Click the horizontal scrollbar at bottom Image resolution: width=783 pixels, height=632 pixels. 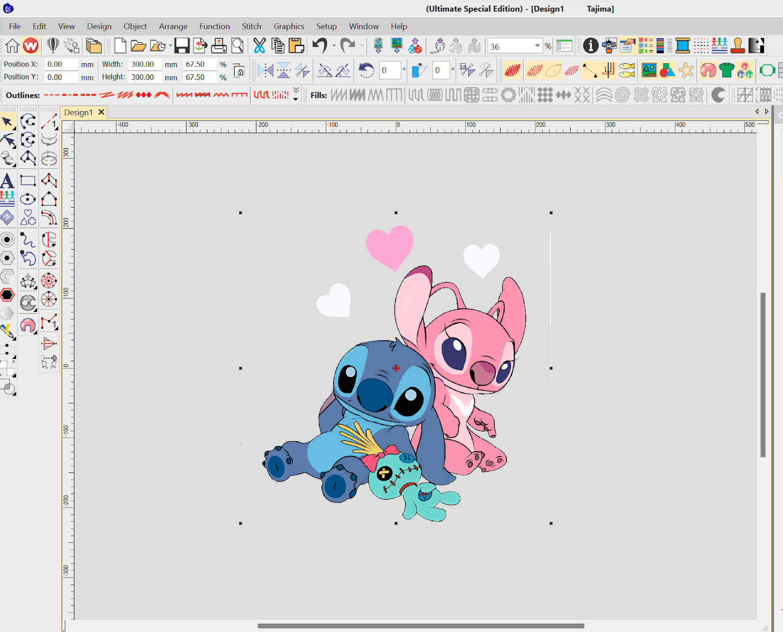tap(421, 626)
